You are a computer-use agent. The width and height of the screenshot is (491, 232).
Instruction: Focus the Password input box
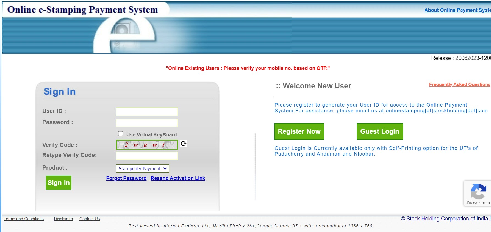(147, 123)
